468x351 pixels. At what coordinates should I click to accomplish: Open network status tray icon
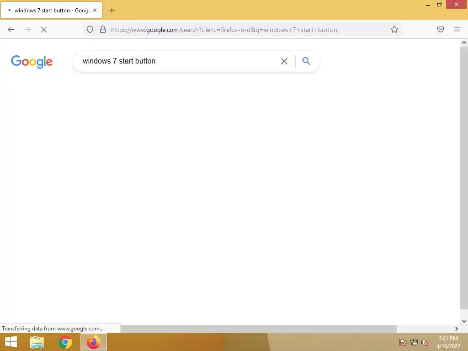[x=414, y=342]
